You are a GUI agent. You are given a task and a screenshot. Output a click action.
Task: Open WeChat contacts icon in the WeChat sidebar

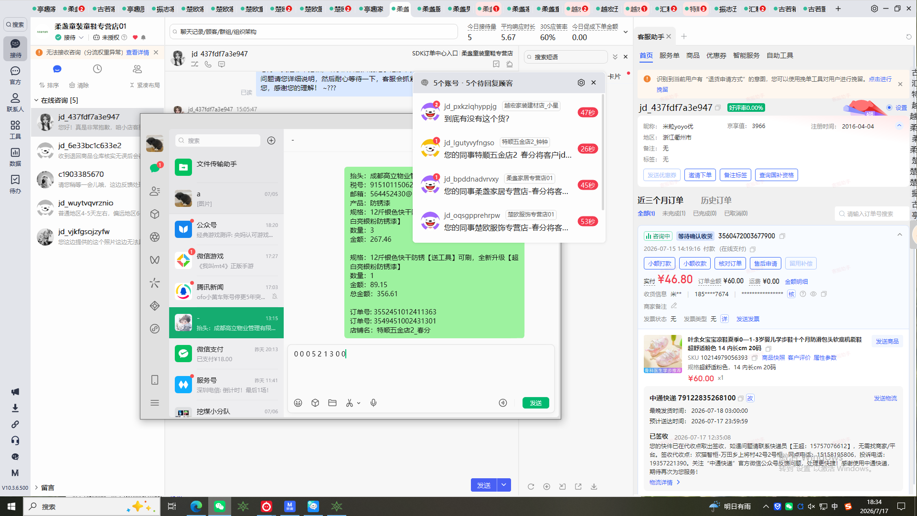pos(155,191)
